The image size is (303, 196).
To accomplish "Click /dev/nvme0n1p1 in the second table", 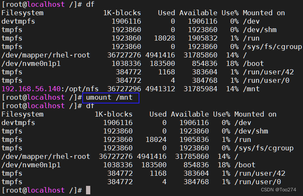I will click(31, 165).
